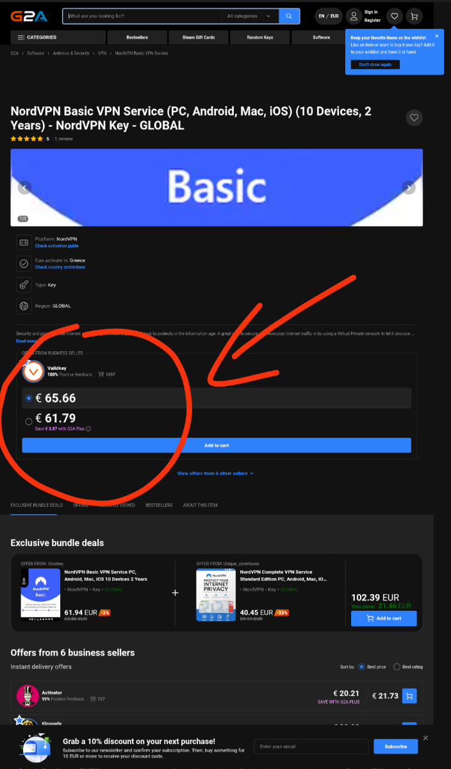Open NordVPN Complete VPN Service bundle title
The image size is (451, 769).
(283, 575)
